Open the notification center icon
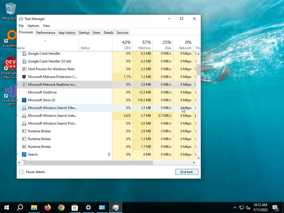The image size is (284, 213). pos(275,207)
